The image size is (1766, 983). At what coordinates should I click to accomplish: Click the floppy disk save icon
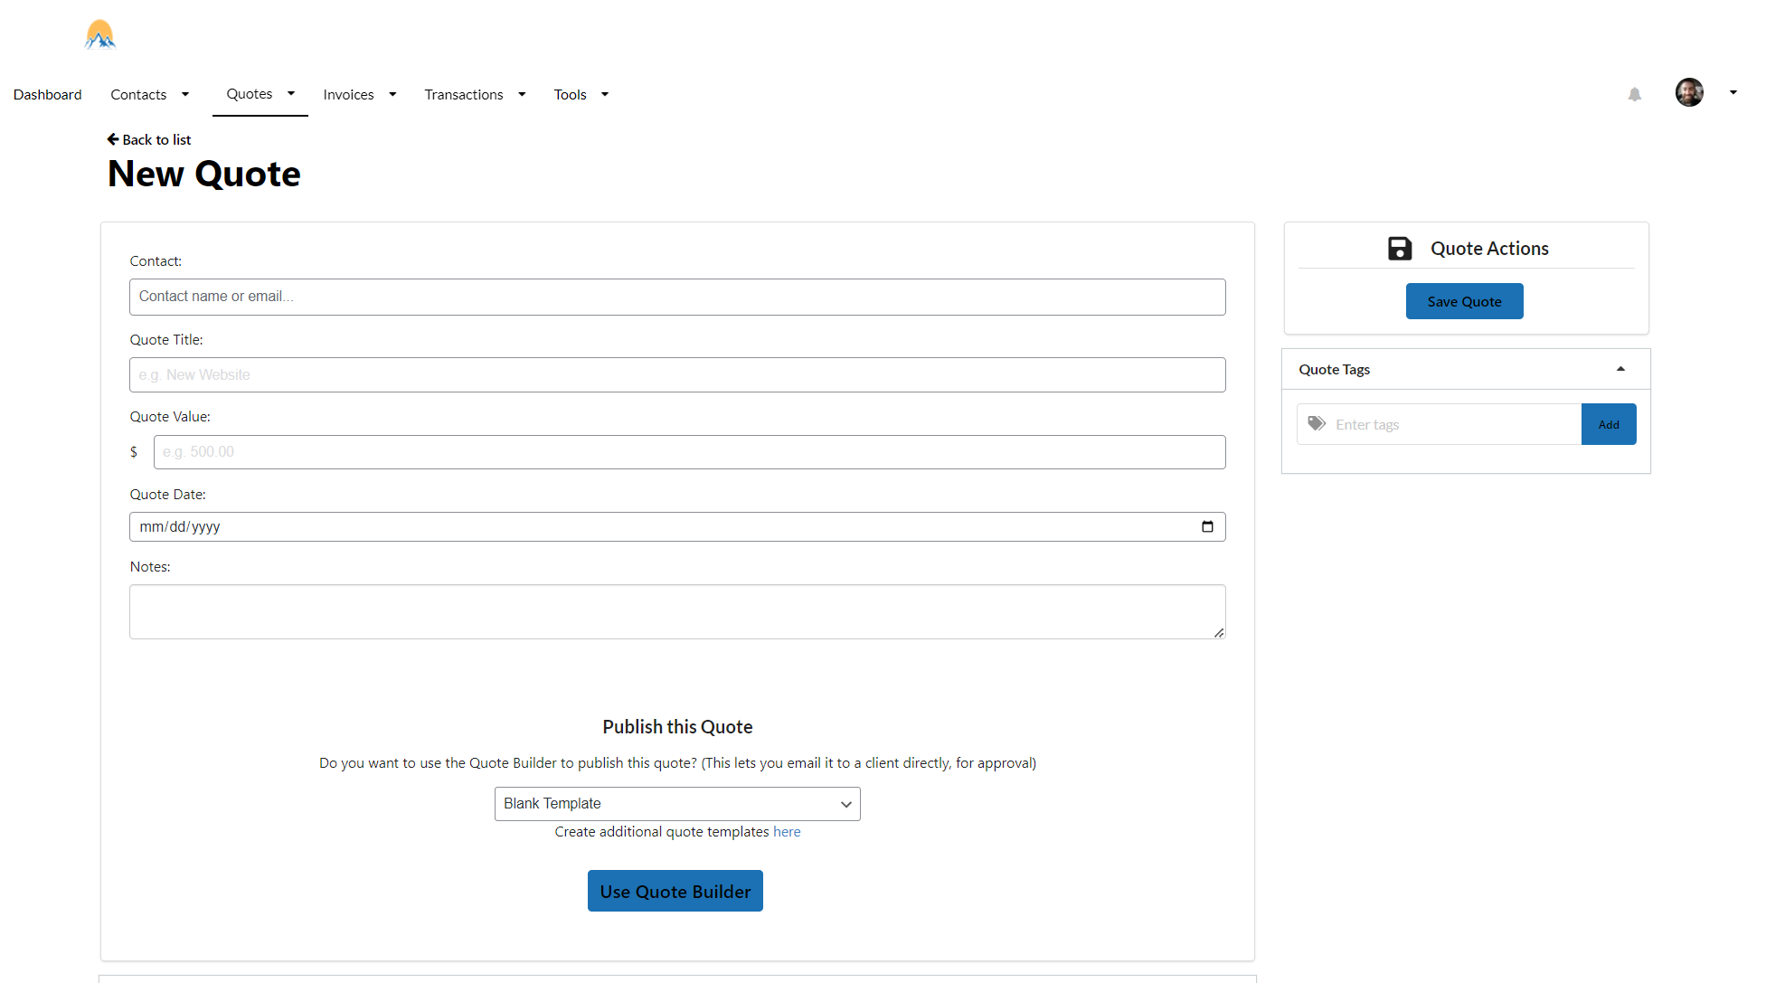click(1400, 249)
